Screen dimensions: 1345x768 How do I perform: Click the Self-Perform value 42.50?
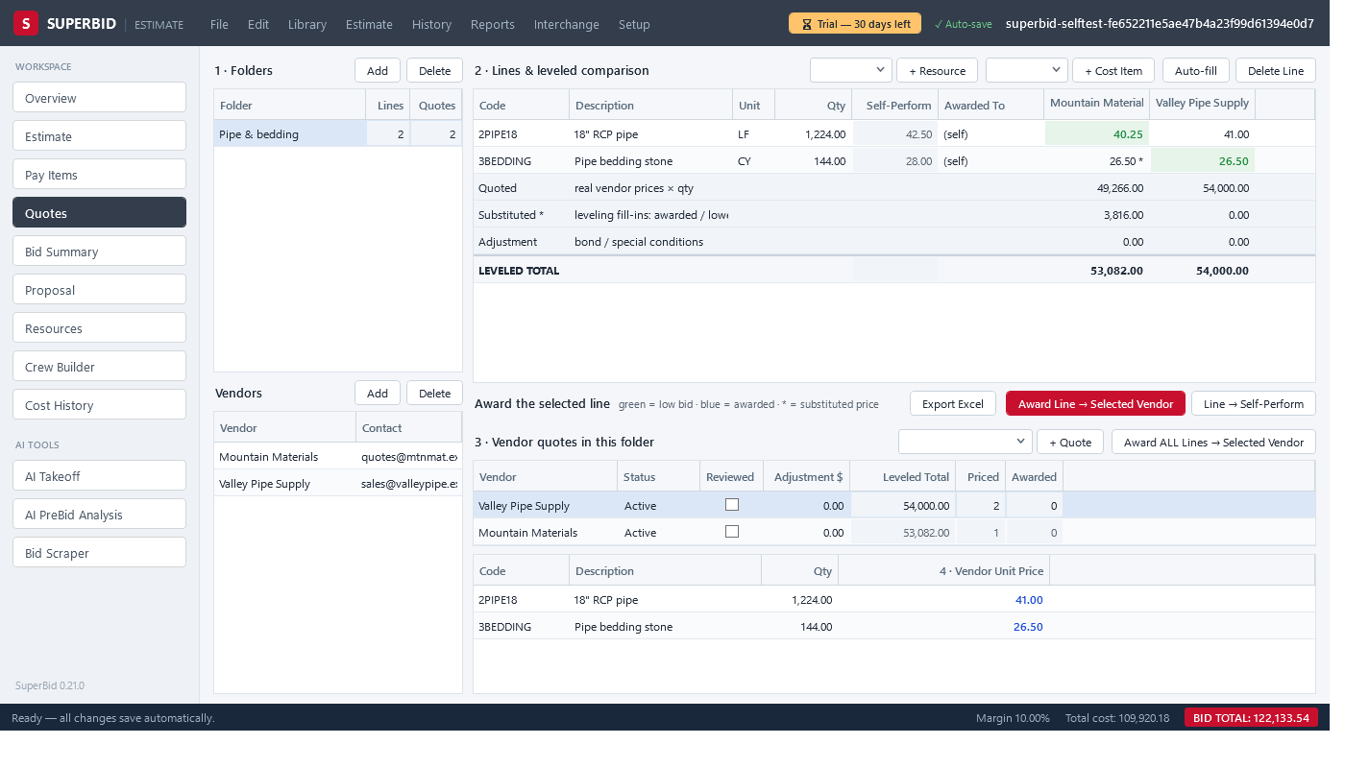pyautogui.click(x=895, y=134)
